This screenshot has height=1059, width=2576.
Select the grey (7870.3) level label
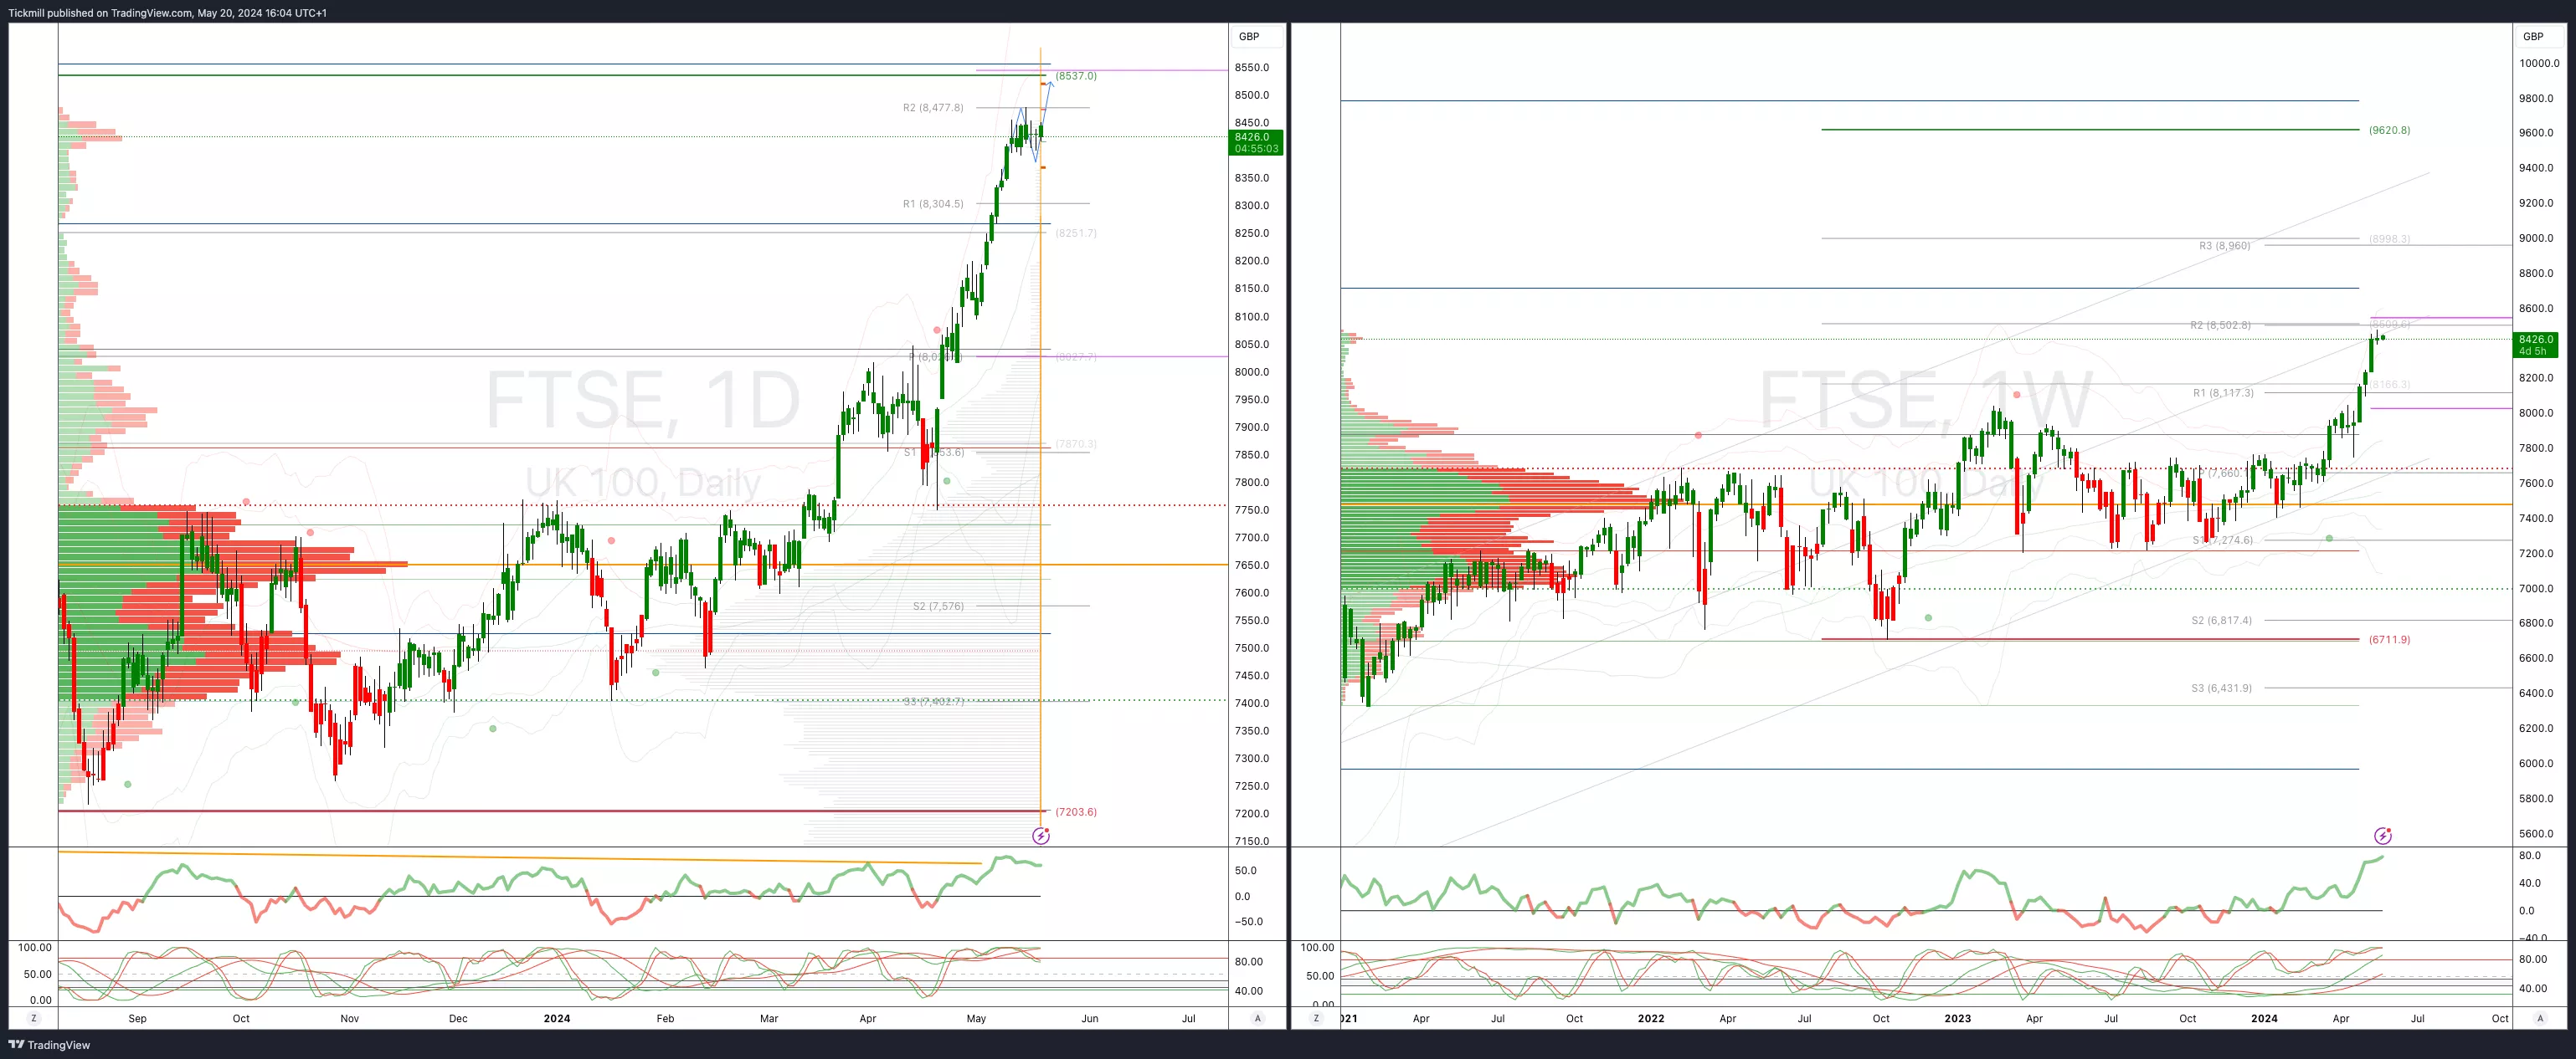[1076, 443]
